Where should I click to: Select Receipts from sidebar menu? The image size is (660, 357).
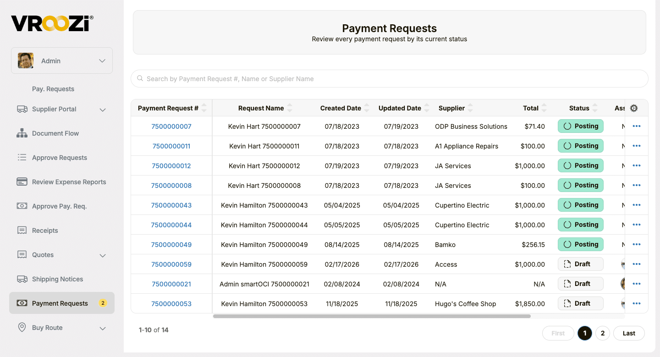(x=45, y=231)
